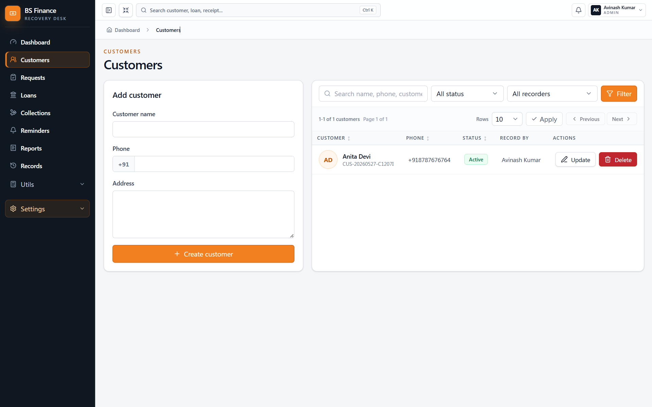Image resolution: width=652 pixels, height=407 pixels.
Task: Focus the Search name, phone field
Action: [373, 94]
